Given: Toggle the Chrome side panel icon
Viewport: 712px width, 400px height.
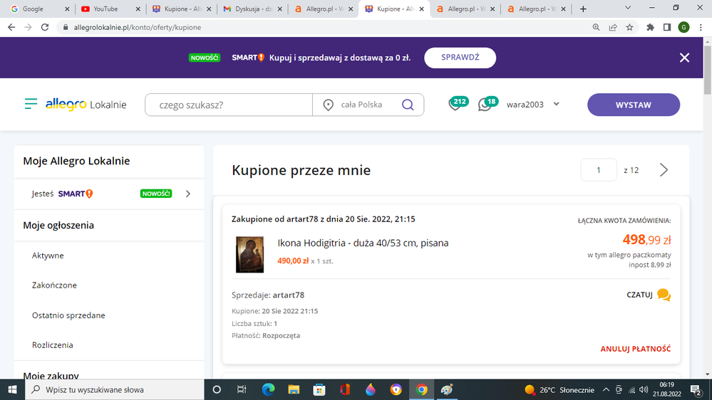Looking at the screenshot, I should click(667, 27).
